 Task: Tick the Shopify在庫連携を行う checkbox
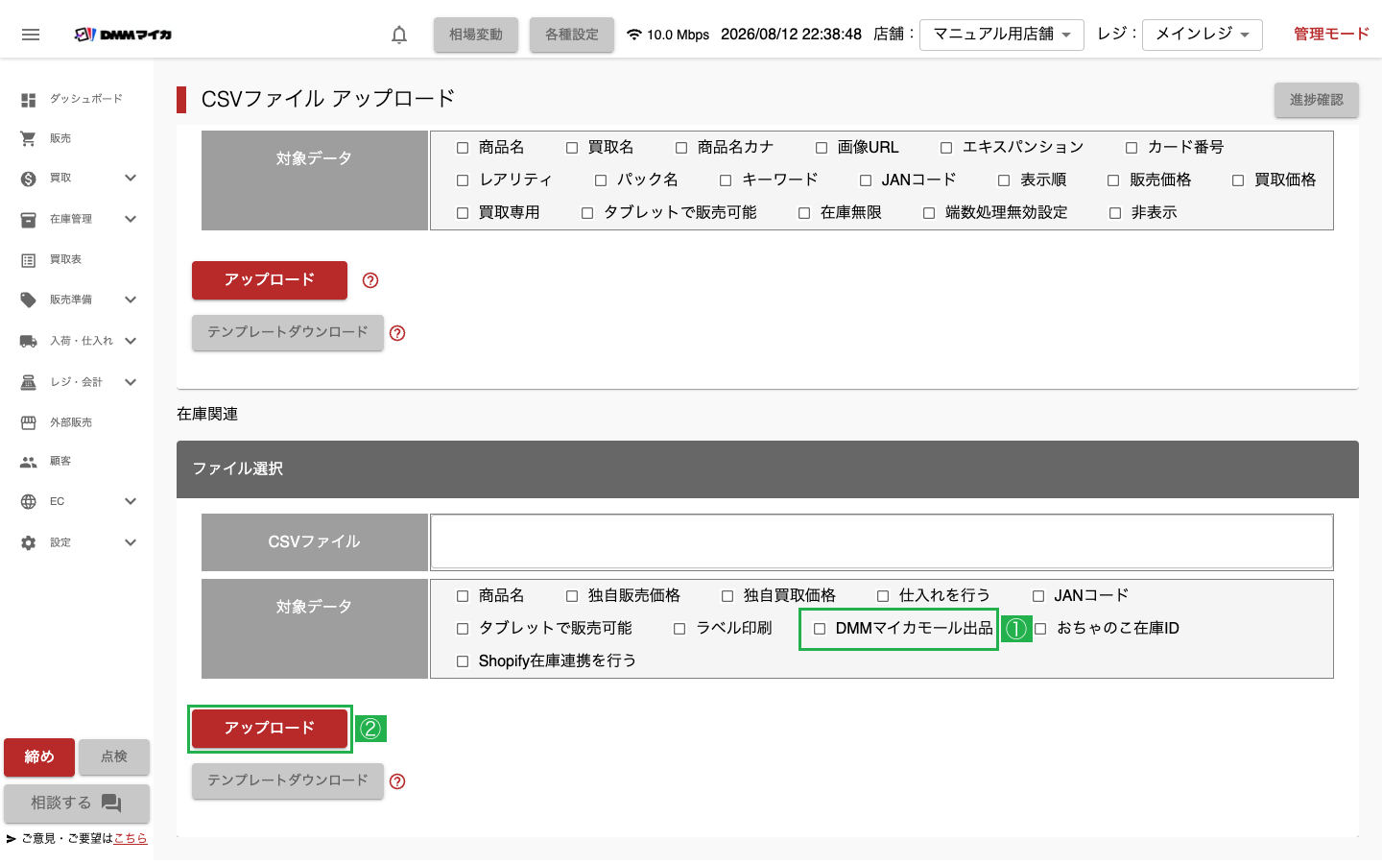pyautogui.click(x=463, y=661)
